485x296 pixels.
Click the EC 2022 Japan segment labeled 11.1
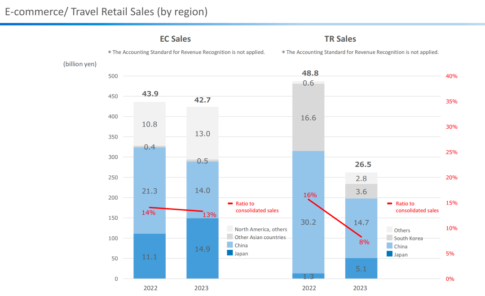click(x=150, y=257)
